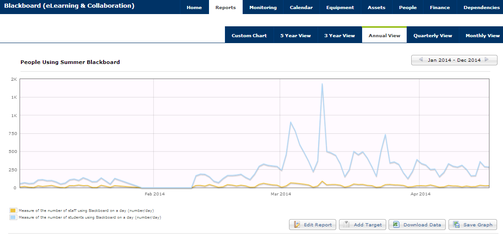Open the Finance tab

[440, 7]
